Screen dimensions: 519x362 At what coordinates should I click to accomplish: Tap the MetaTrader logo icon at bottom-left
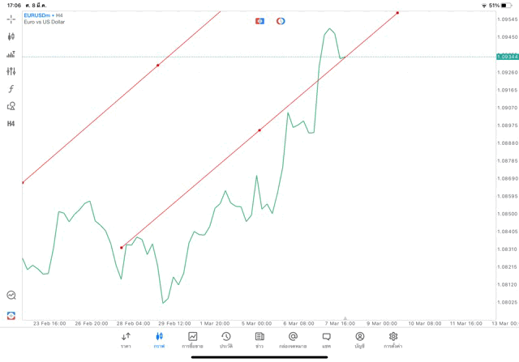[x=11, y=315]
